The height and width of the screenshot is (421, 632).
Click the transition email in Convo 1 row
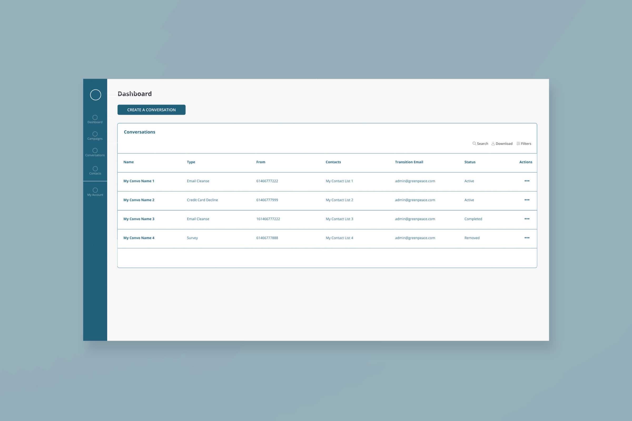[415, 181]
